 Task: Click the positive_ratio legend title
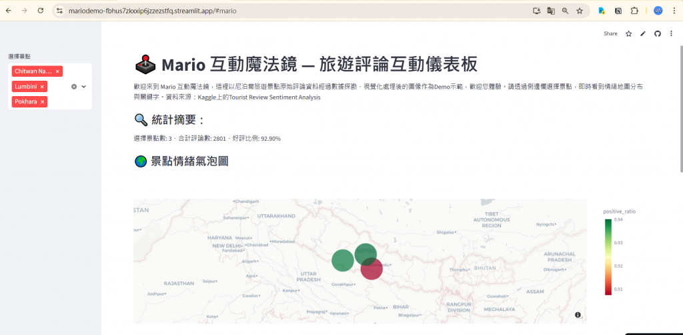pos(619,212)
